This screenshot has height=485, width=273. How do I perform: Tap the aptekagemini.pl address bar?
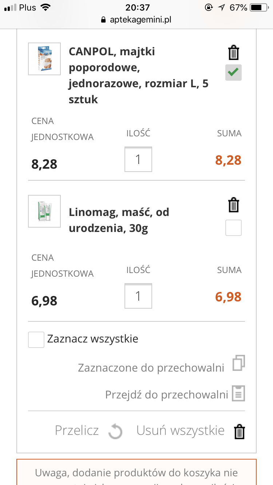point(140,20)
